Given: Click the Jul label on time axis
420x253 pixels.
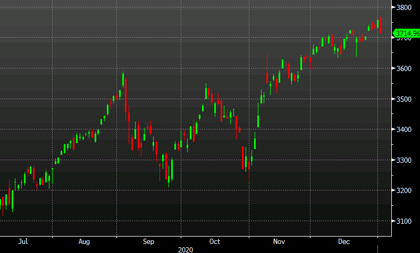Looking at the screenshot, I should (x=23, y=241).
